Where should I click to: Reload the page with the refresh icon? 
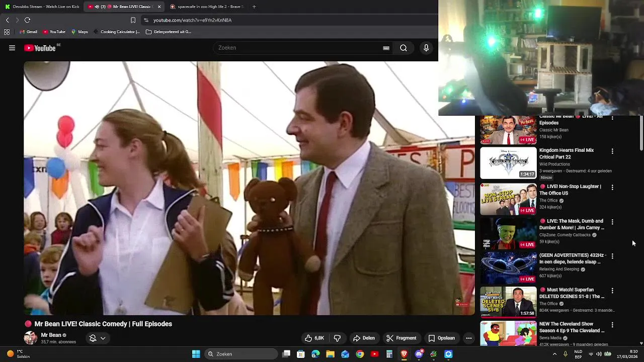27,20
